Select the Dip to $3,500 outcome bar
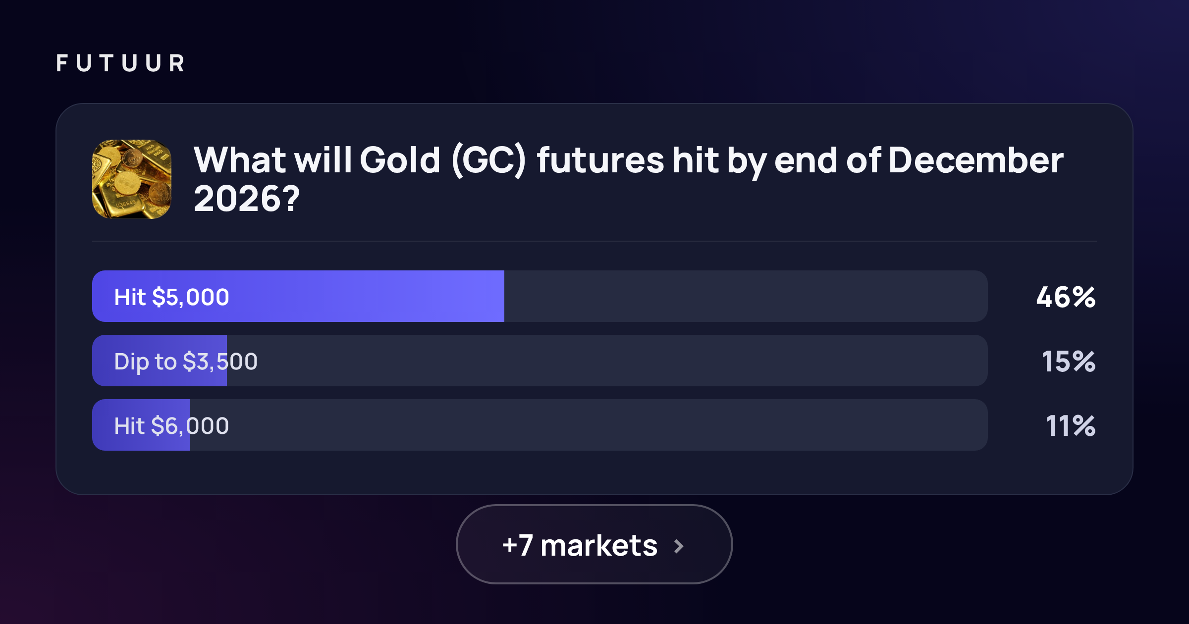Viewport: 1189px width, 624px height. pos(540,361)
